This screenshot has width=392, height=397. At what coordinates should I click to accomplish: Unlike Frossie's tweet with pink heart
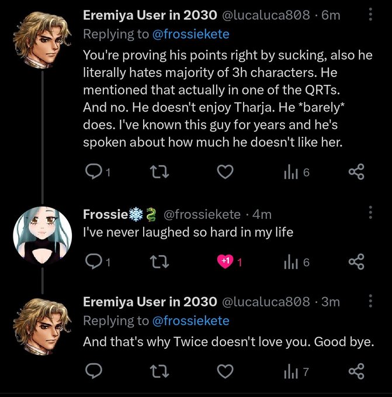click(225, 261)
